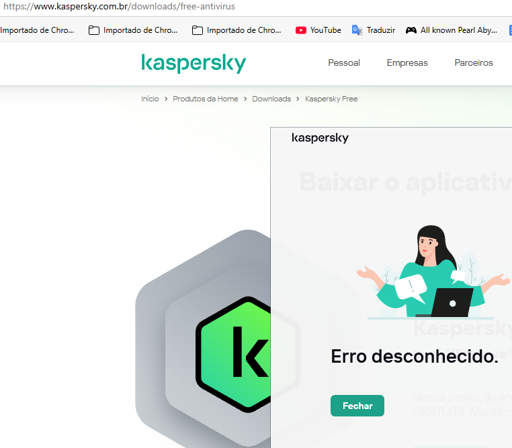Screen dimensions: 512x448
Task: Click the confused woman illustration in the dialog
Action: point(433,271)
